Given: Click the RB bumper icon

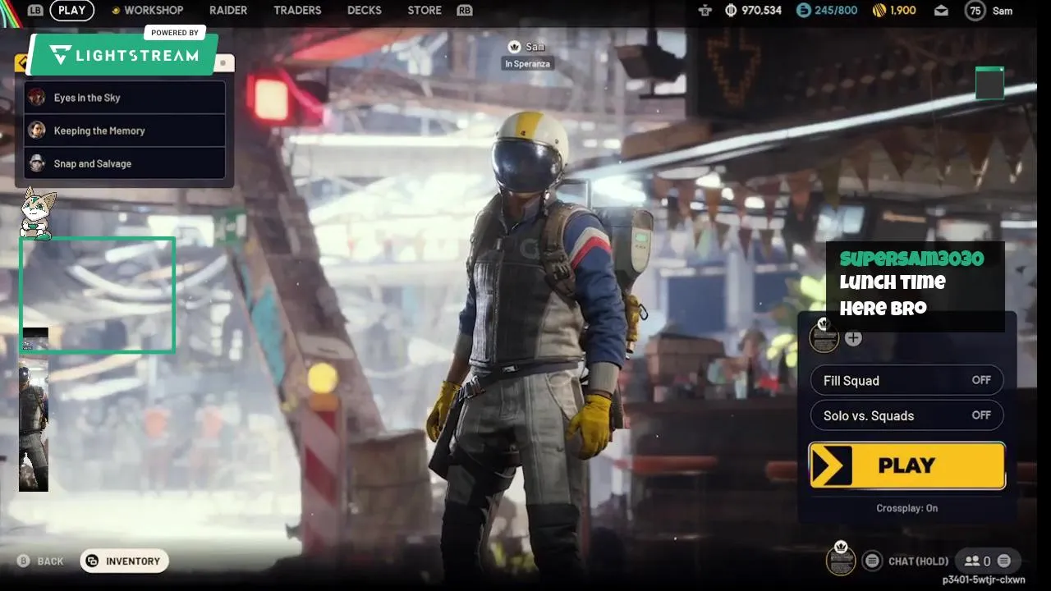Looking at the screenshot, I should [465, 11].
